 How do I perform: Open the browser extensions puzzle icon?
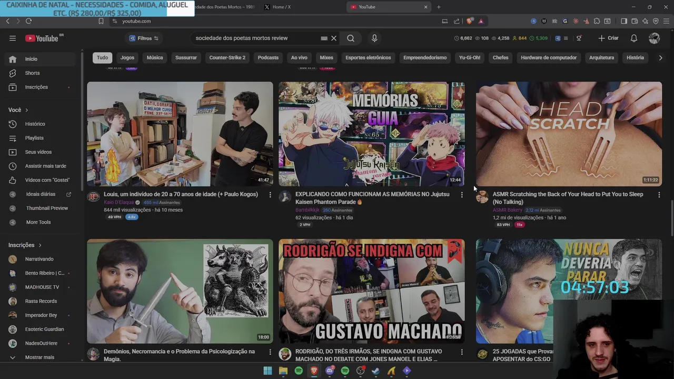(597, 21)
